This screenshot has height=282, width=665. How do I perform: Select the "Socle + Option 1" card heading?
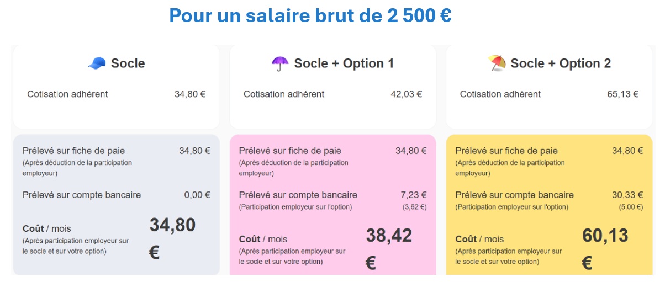pyautogui.click(x=344, y=63)
